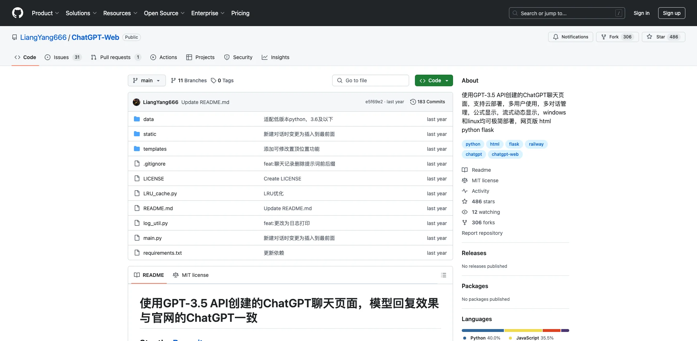This screenshot has height=341, width=697.
Task: Open the GitHub home logo
Action: pyautogui.click(x=17, y=13)
